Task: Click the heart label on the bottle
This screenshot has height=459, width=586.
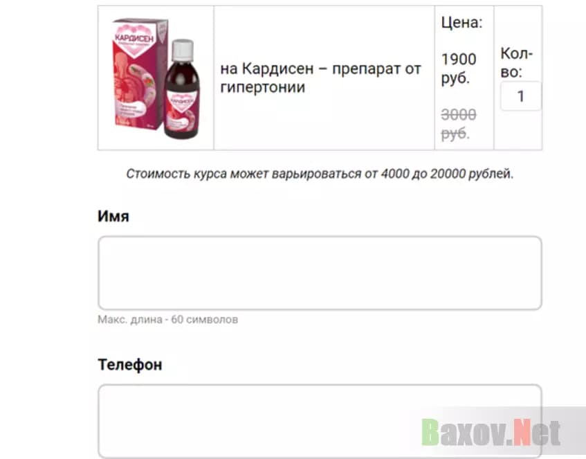Action: tap(182, 102)
